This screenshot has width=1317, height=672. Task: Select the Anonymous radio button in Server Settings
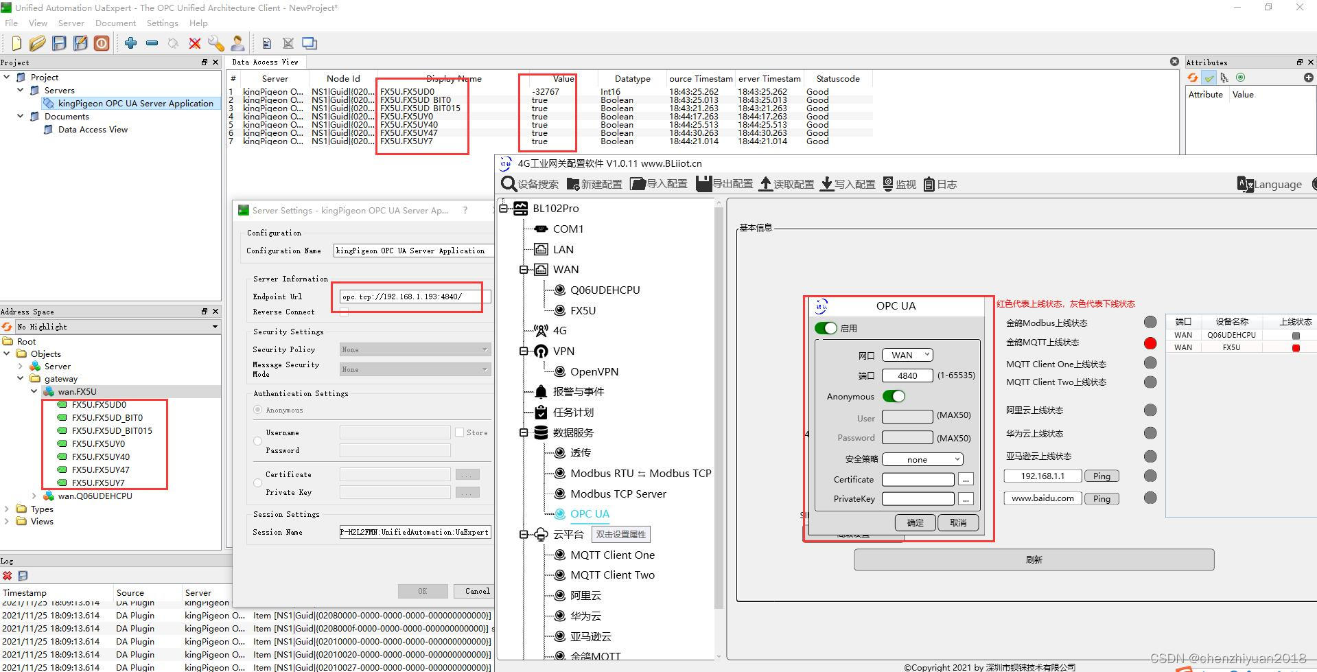point(257,410)
